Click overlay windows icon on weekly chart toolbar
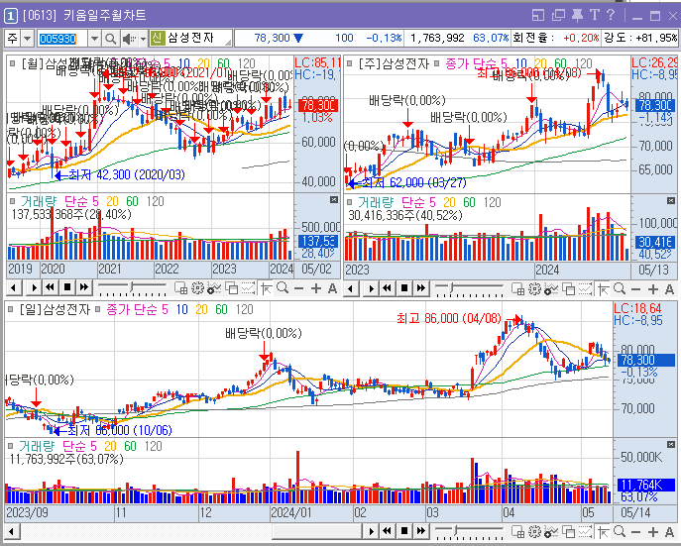Viewport: 681px width, 546px height. click(x=569, y=288)
